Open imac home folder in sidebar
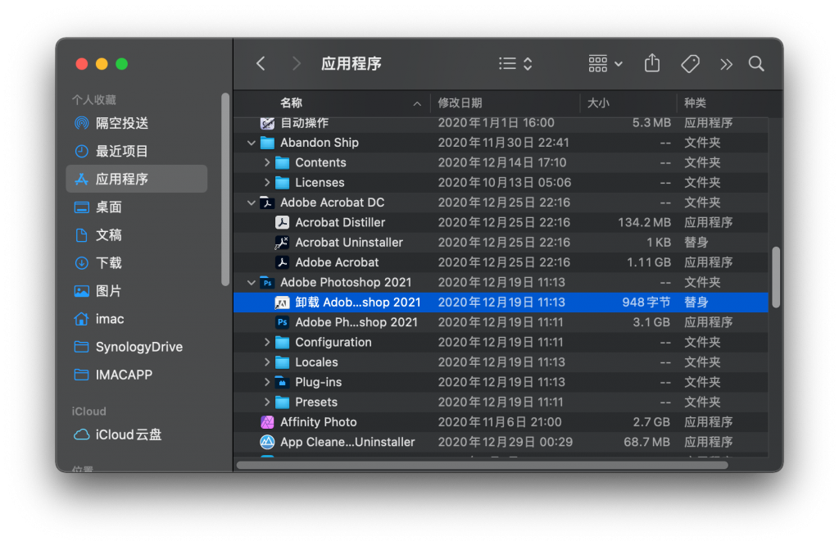 pos(137,319)
